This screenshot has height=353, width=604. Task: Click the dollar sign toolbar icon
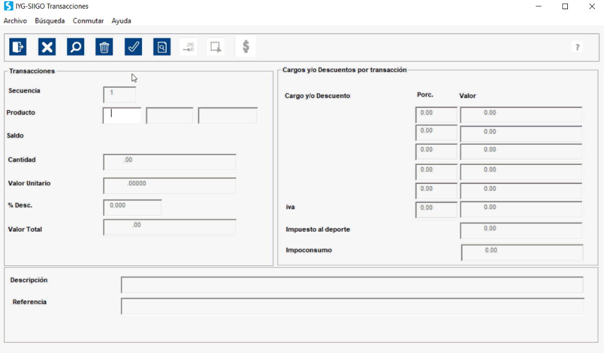coord(246,47)
